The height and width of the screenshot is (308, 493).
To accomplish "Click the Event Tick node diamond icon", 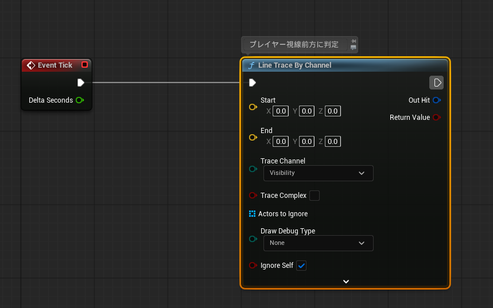I will 31,65.
